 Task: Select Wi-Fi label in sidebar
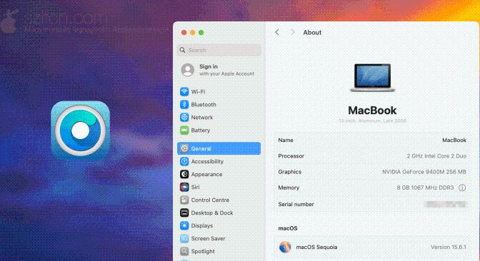[198, 92]
